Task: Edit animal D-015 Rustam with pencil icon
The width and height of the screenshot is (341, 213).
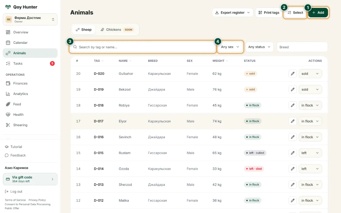Action: point(293,153)
